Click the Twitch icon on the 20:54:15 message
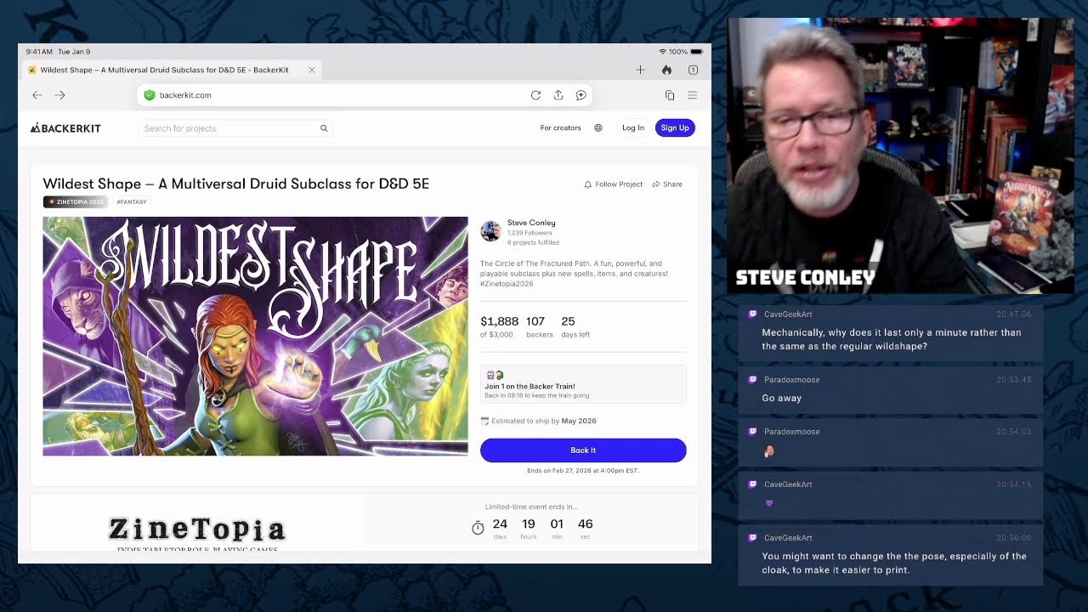Image resolution: width=1088 pixels, height=612 pixels. [x=752, y=484]
